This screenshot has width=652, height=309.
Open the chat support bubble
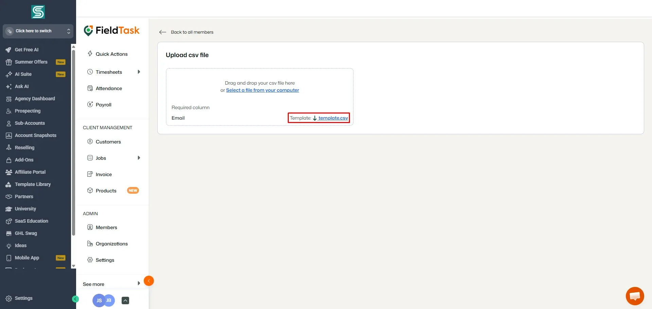click(x=635, y=296)
